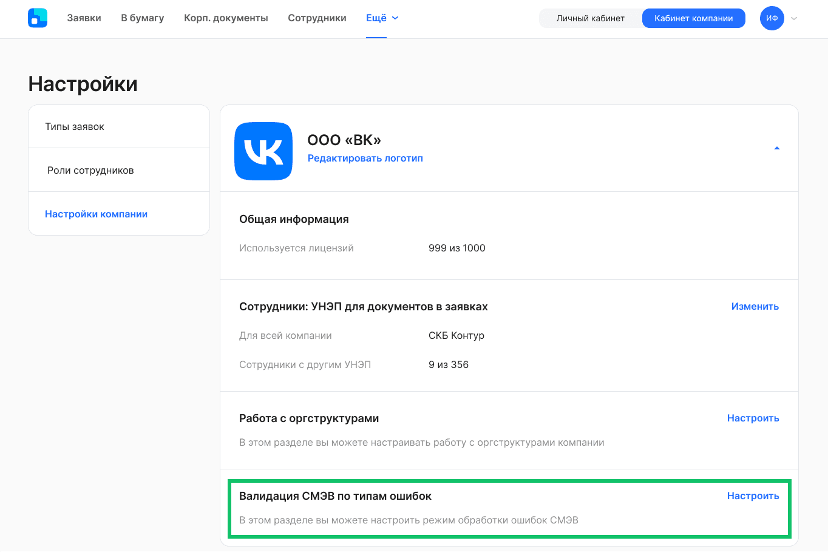Click Настроить for Валидация СМЭВ
The width and height of the screenshot is (828, 552).
(x=753, y=496)
